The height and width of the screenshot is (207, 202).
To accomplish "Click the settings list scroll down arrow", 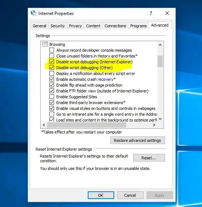I will (160, 119).
